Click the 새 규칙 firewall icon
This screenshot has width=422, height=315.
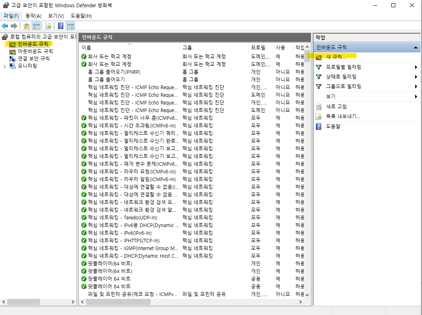coord(319,57)
